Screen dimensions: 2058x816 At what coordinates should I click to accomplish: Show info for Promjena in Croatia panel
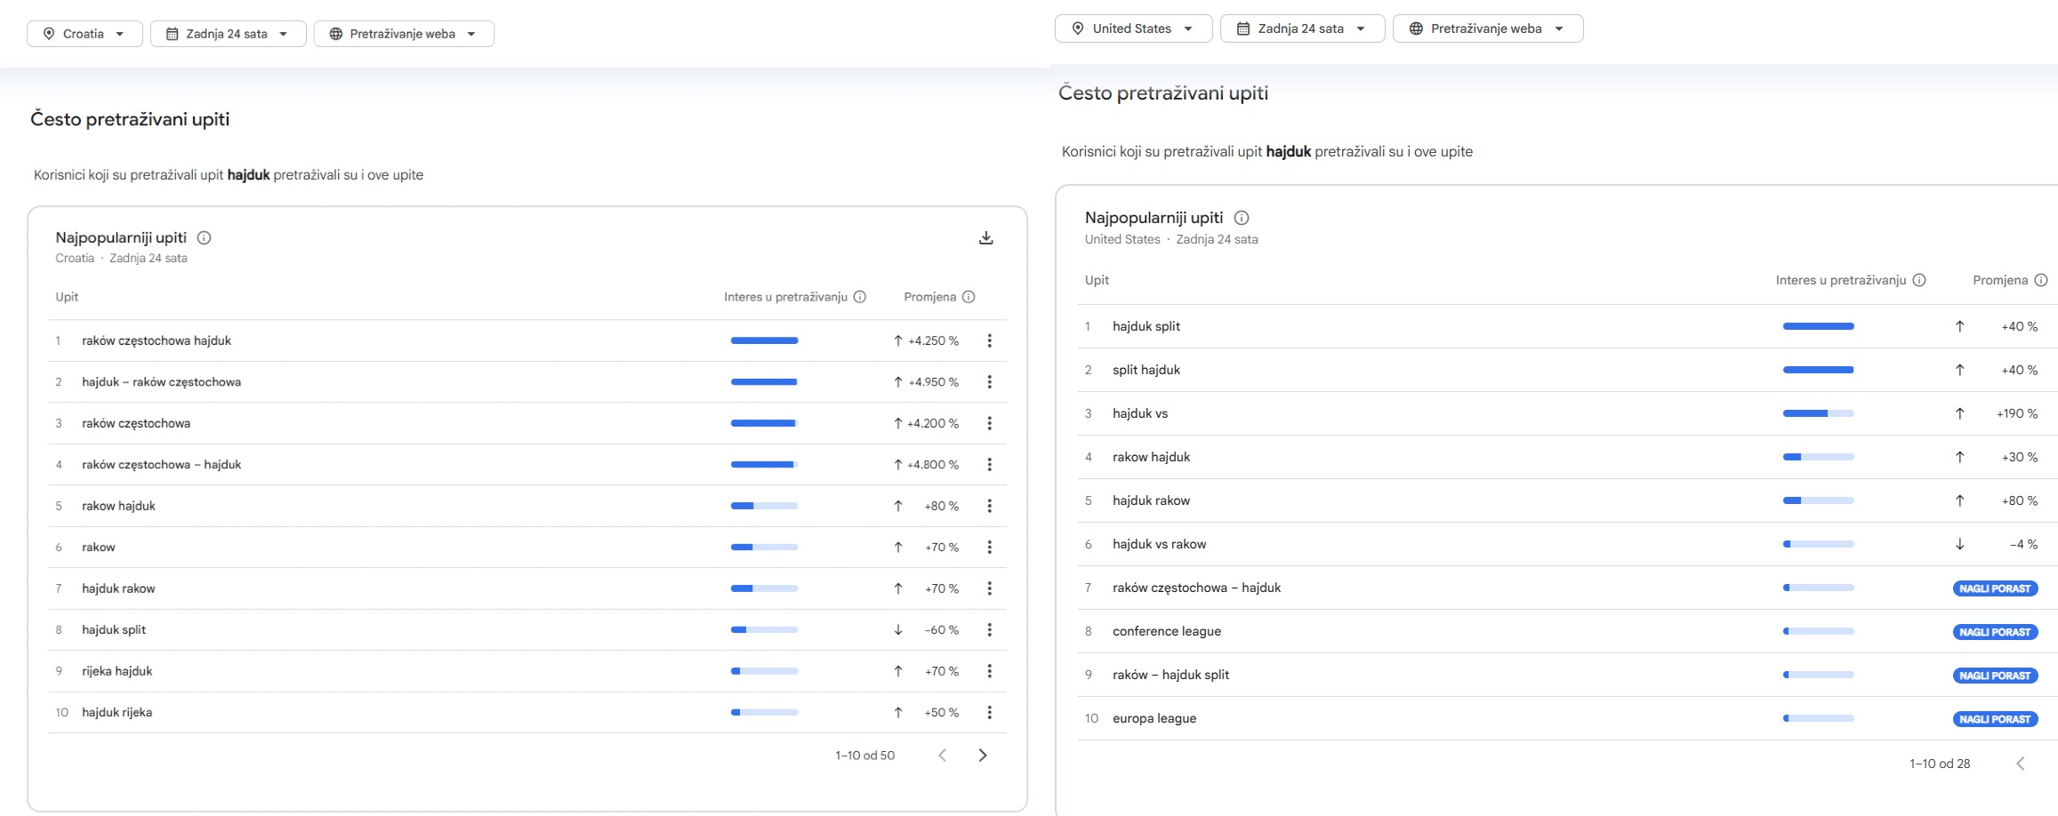click(x=969, y=297)
